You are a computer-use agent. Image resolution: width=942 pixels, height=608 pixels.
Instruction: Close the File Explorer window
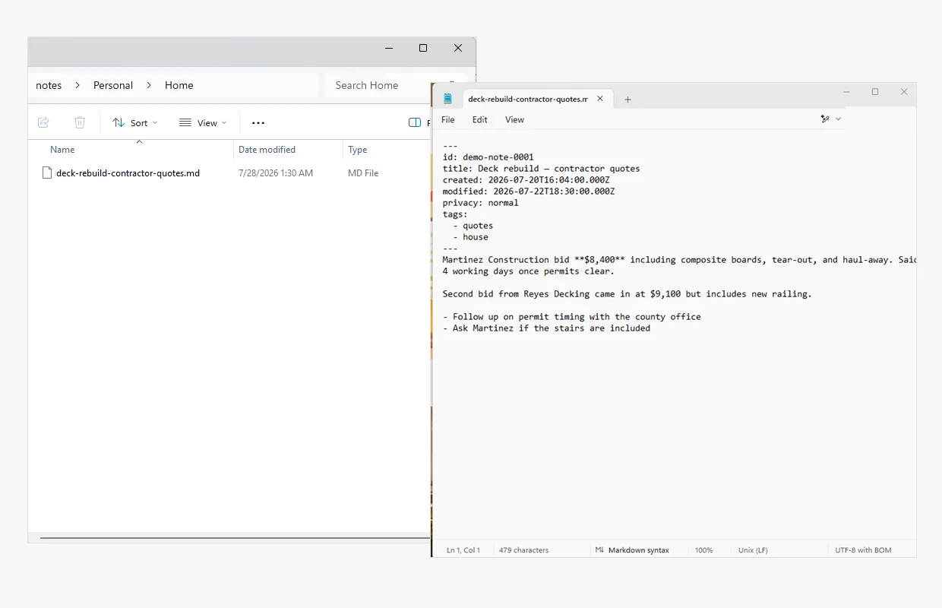pos(458,48)
